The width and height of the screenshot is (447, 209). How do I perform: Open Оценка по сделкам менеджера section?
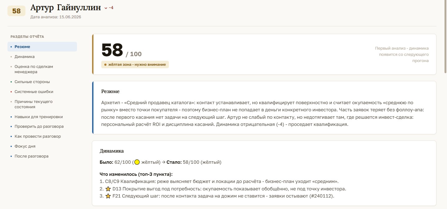pyautogui.click(x=42, y=69)
